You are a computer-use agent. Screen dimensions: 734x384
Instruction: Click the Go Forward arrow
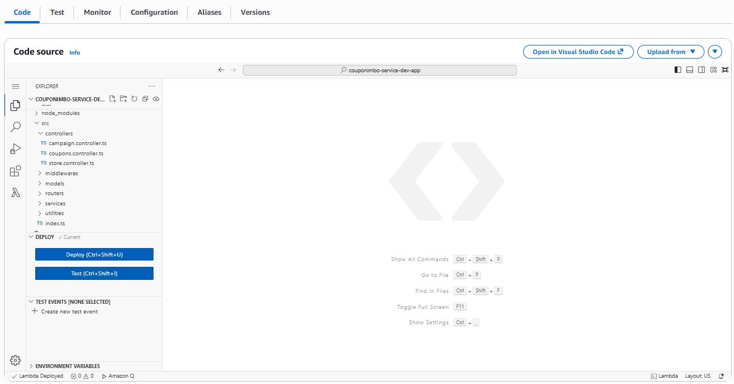[233, 70]
